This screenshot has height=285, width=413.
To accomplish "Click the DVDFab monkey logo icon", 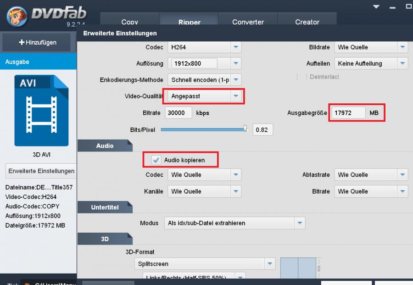I will point(17,17).
